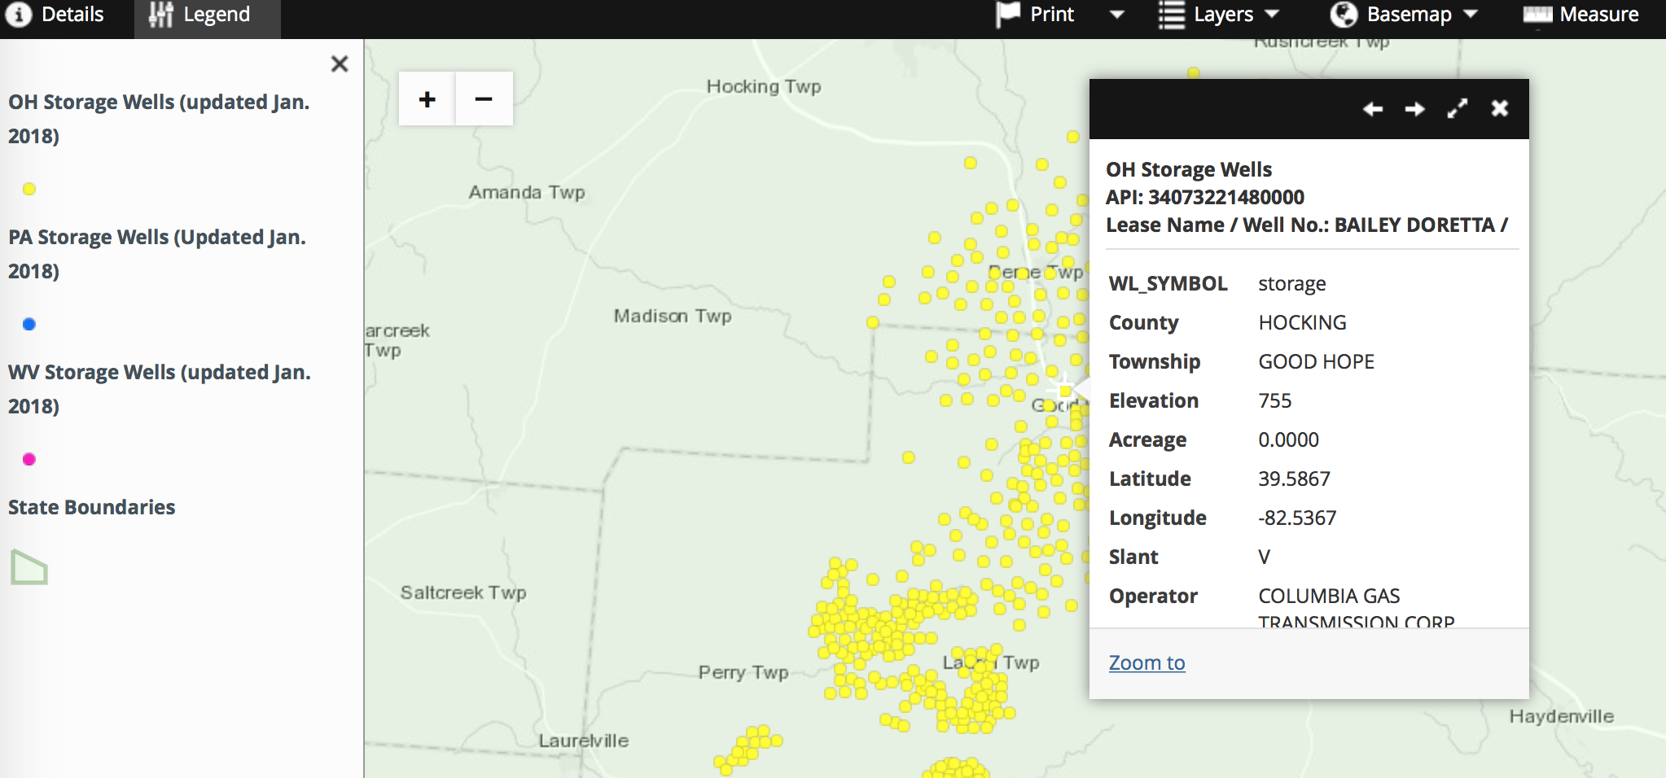Image resolution: width=1666 pixels, height=778 pixels.
Task: Go to next feature in popup
Action: pyautogui.click(x=1415, y=109)
